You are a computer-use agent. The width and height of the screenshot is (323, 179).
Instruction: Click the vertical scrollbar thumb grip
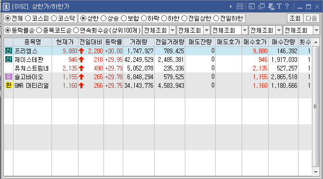(x=315, y=107)
